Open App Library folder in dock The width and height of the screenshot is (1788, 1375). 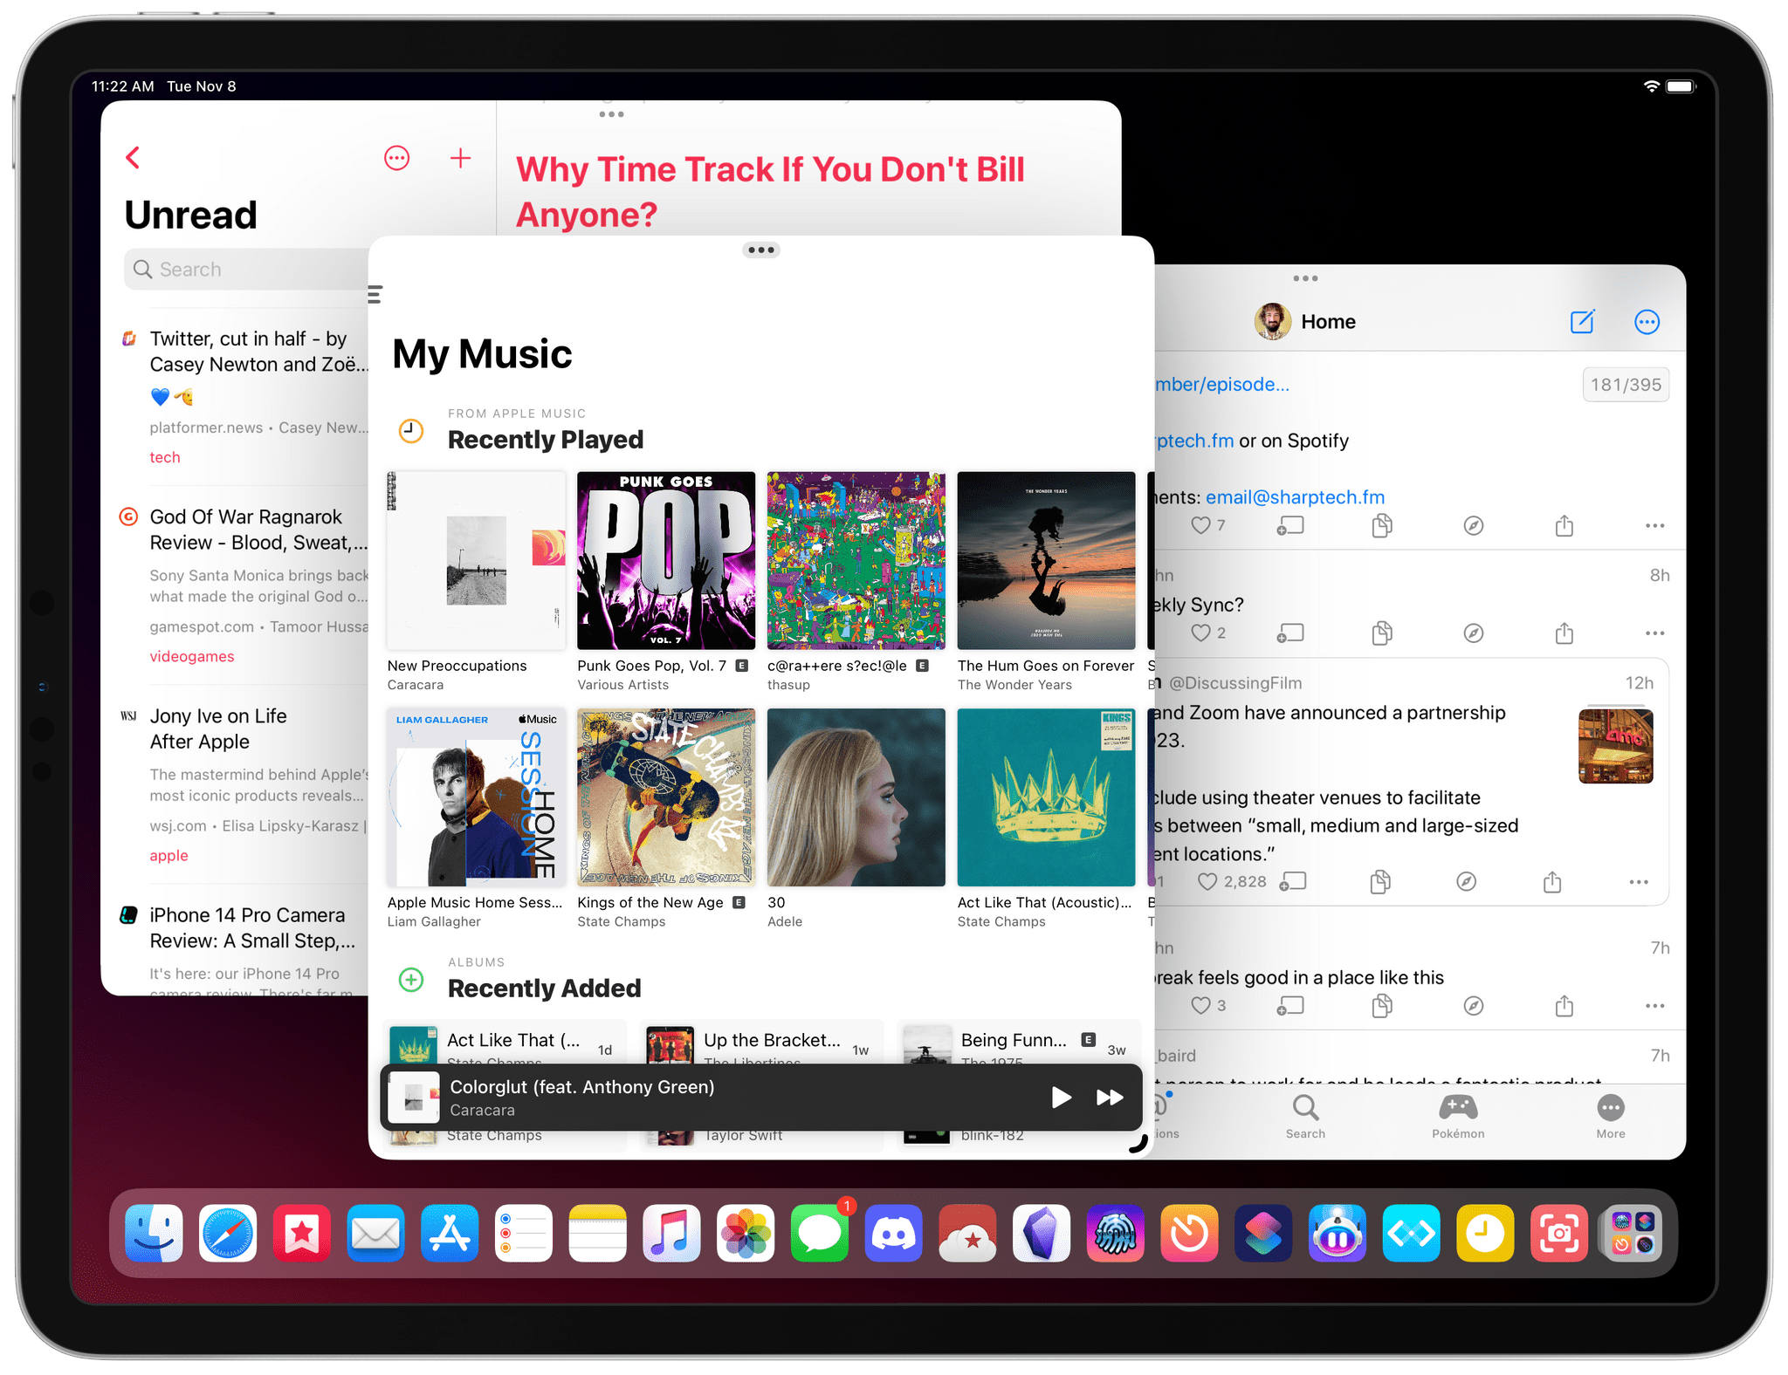point(1633,1233)
